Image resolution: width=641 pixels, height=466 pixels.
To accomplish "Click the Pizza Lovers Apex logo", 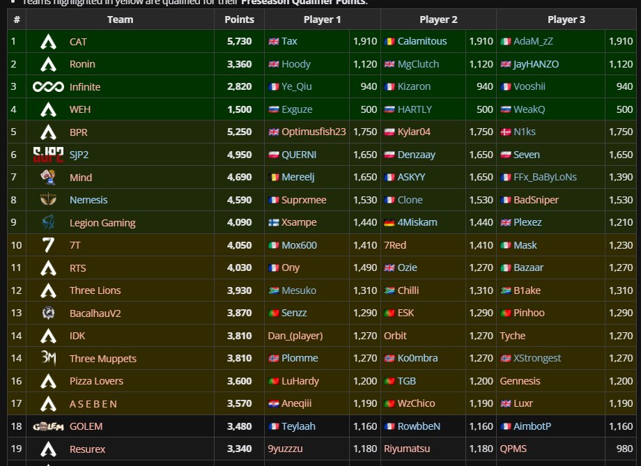I will pyautogui.click(x=48, y=381).
